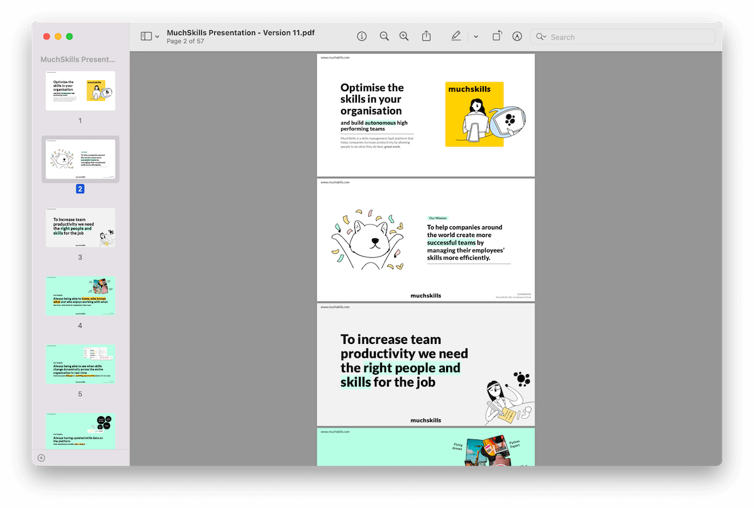Show the Markup toolbar
Screen dimensions: 754x508
(x=517, y=36)
